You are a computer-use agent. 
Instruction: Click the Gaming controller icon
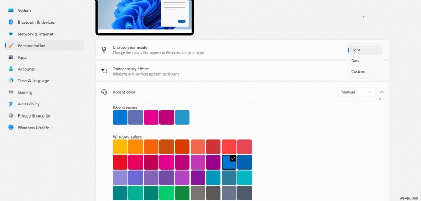tap(11, 92)
